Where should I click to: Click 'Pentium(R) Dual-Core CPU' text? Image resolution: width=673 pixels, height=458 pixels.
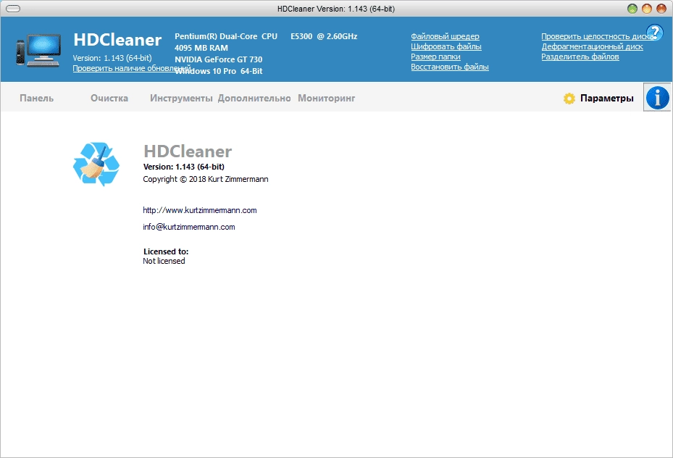226,36
